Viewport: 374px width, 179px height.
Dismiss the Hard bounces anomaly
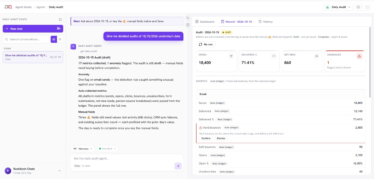coord(221,138)
